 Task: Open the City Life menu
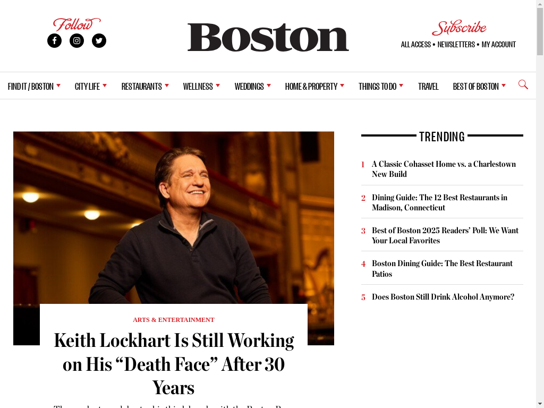pos(87,87)
